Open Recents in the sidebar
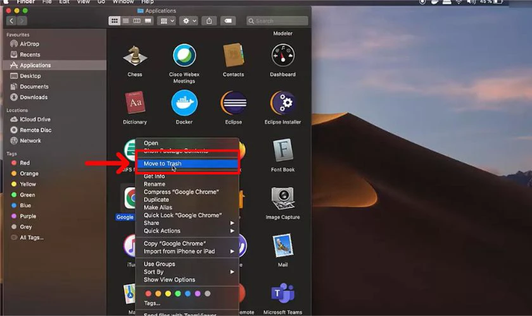Screen dimensions: 532x316 click(54, 54)
